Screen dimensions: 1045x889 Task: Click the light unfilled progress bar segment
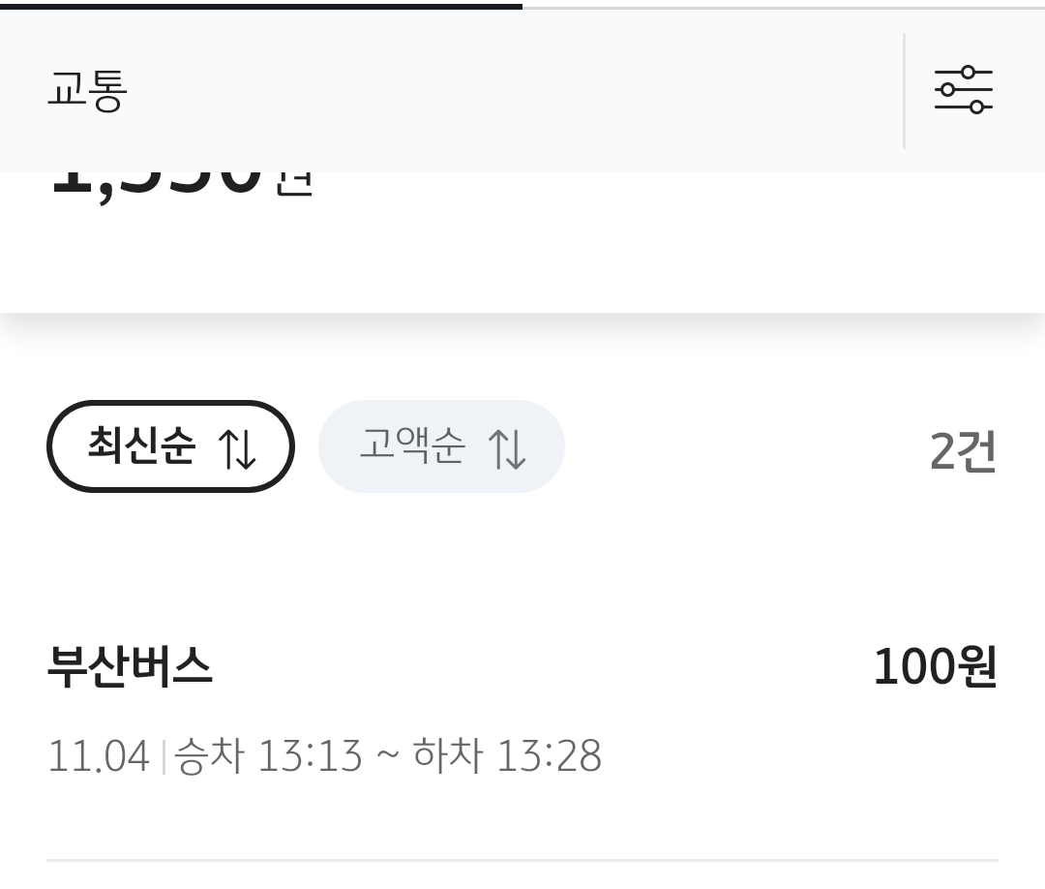[784, 7]
